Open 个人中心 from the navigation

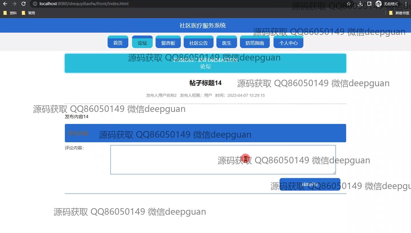[x=288, y=42]
